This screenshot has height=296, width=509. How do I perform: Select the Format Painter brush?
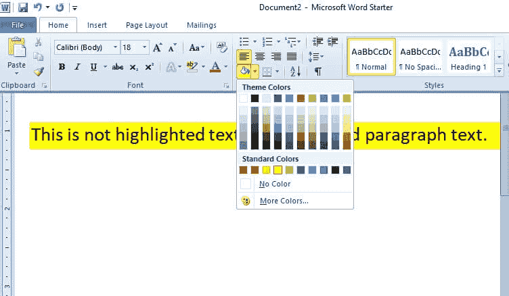(x=39, y=71)
